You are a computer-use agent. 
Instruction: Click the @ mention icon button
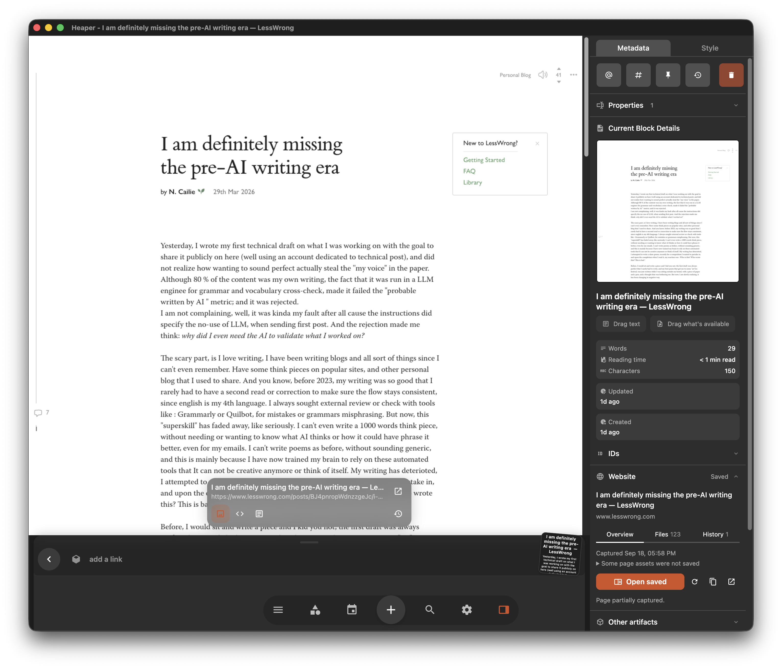pyautogui.click(x=608, y=75)
